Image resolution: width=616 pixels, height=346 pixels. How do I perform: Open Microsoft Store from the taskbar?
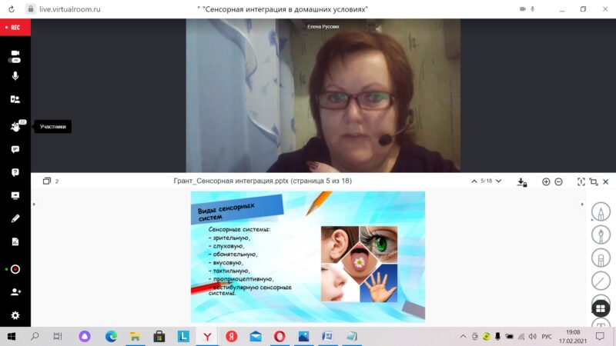(x=159, y=336)
